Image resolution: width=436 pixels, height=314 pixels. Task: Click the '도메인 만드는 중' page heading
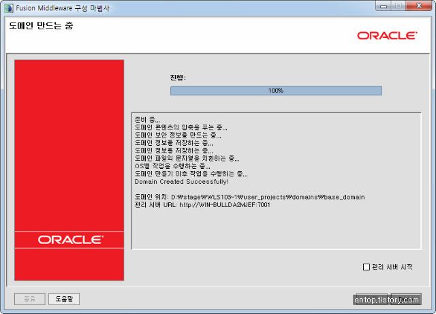coord(41,26)
